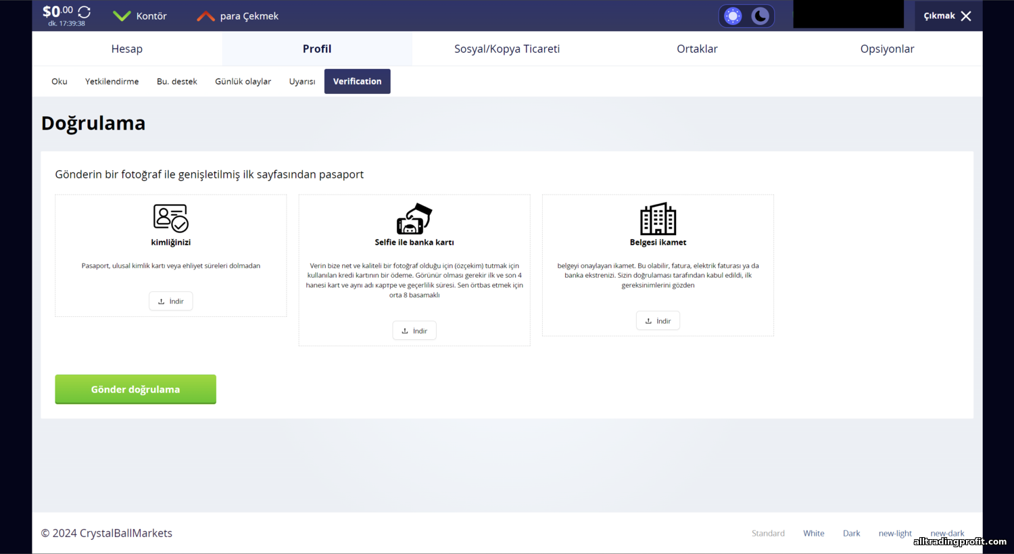1014x554 pixels.
Task: Choose the new-light theme link
Action: click(895, 533)
